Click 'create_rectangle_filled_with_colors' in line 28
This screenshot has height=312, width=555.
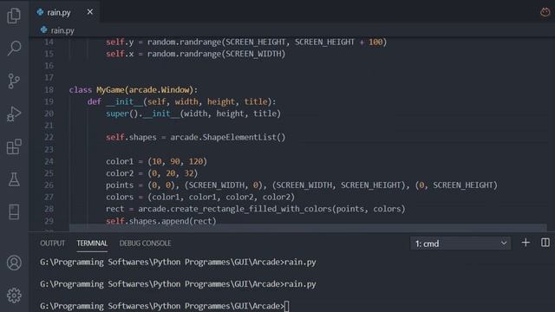(251, 209)
